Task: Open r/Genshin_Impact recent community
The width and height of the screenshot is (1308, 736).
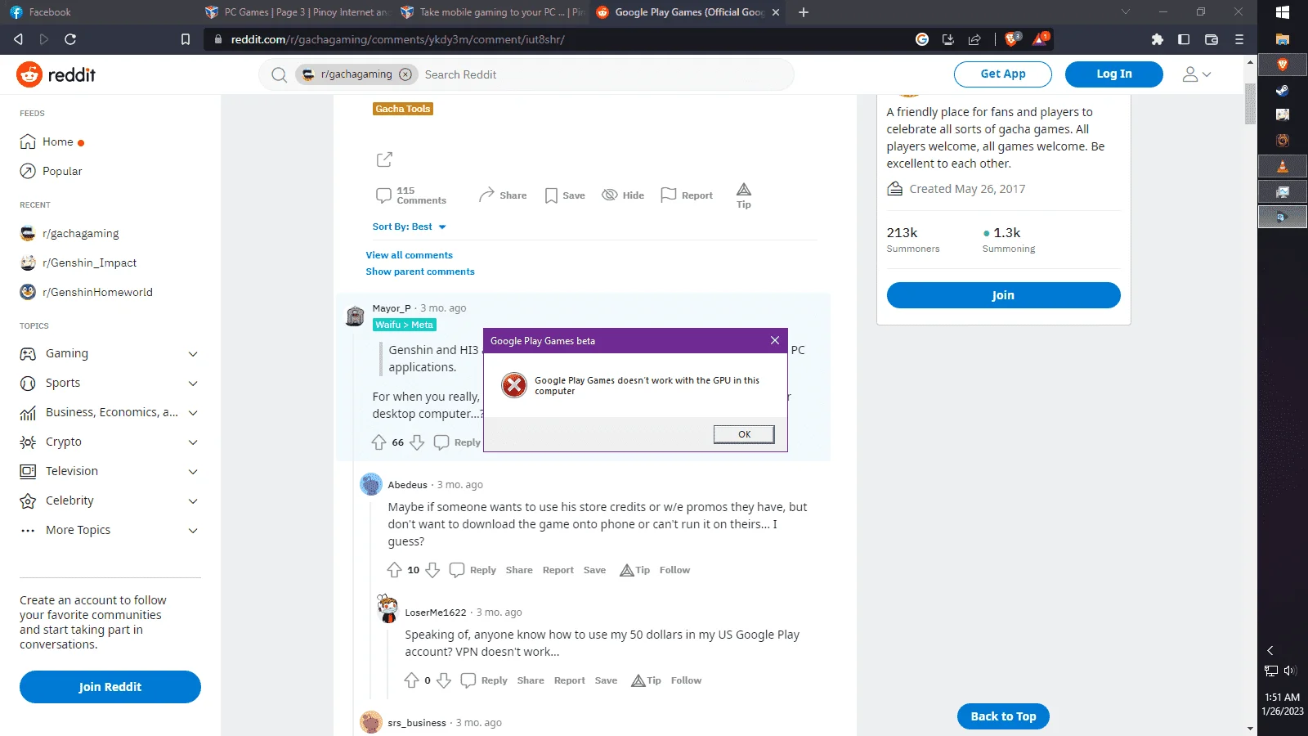Action: click(x=78, y=263)
